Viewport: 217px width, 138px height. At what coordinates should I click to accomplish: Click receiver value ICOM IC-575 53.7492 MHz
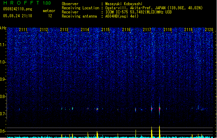pos(138,12)
